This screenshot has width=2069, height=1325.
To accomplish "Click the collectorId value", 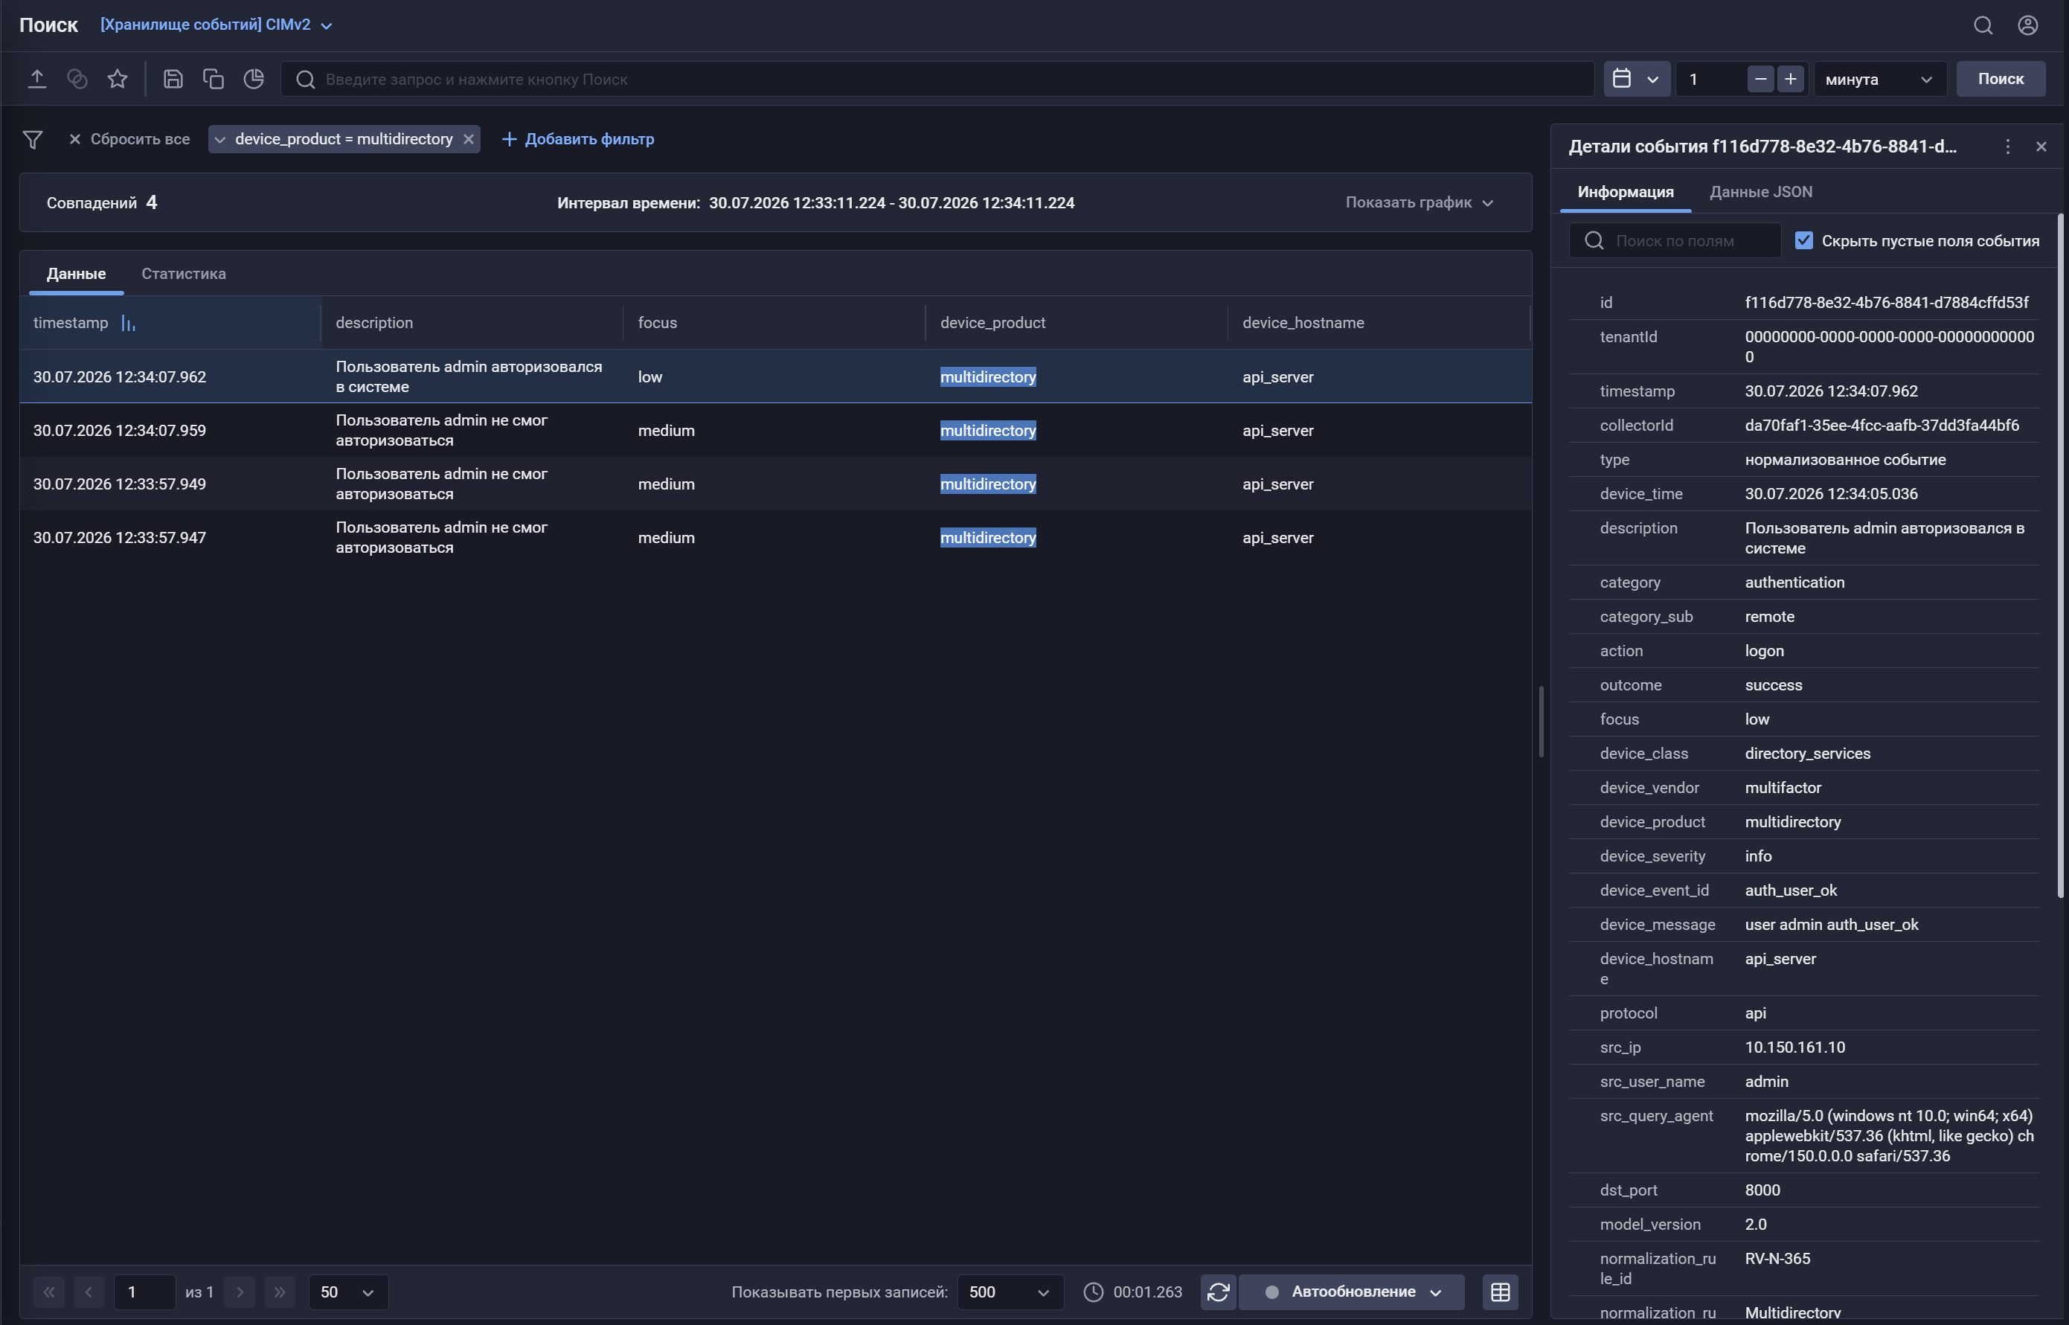I will pos(1882,425).
